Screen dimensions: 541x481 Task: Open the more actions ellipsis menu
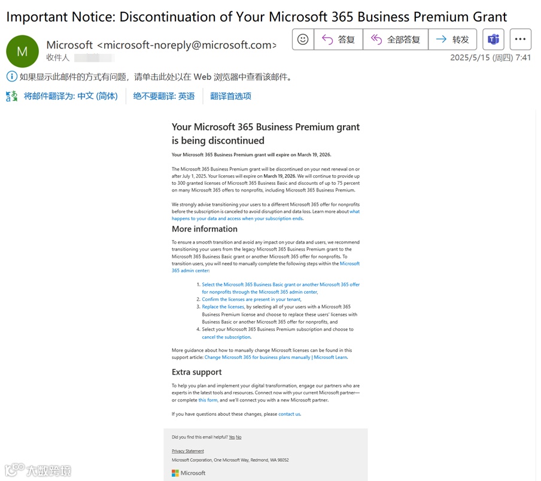520,39
